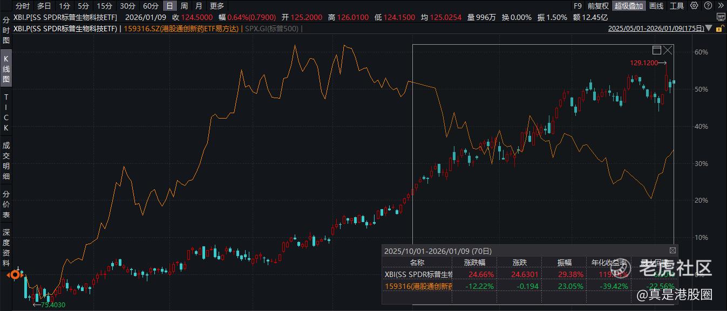Click the 涨跌 column header
Viewport: 727px width, 311px height.
coord(519,262)
